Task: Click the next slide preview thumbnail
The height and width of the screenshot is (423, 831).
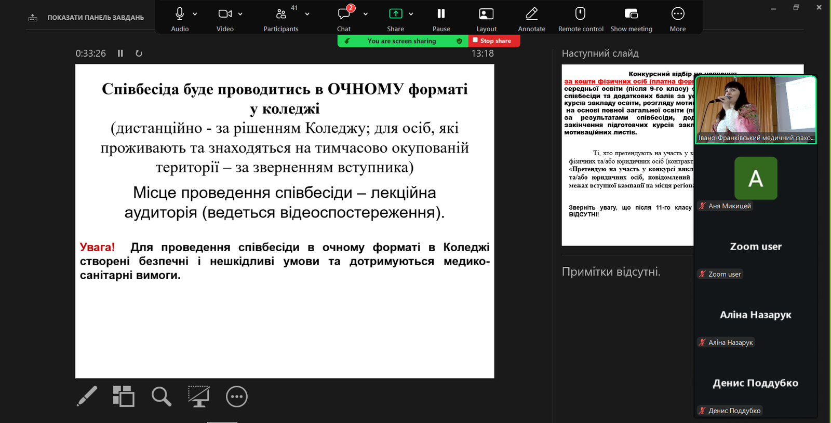Action: 627,155
